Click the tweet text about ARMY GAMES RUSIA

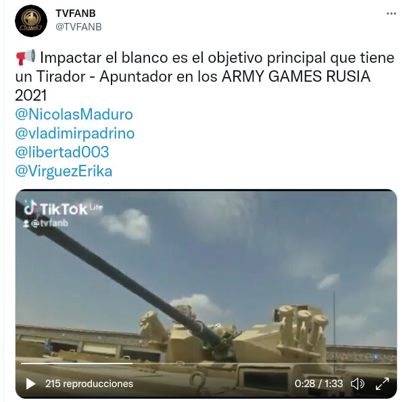point(205,76)
